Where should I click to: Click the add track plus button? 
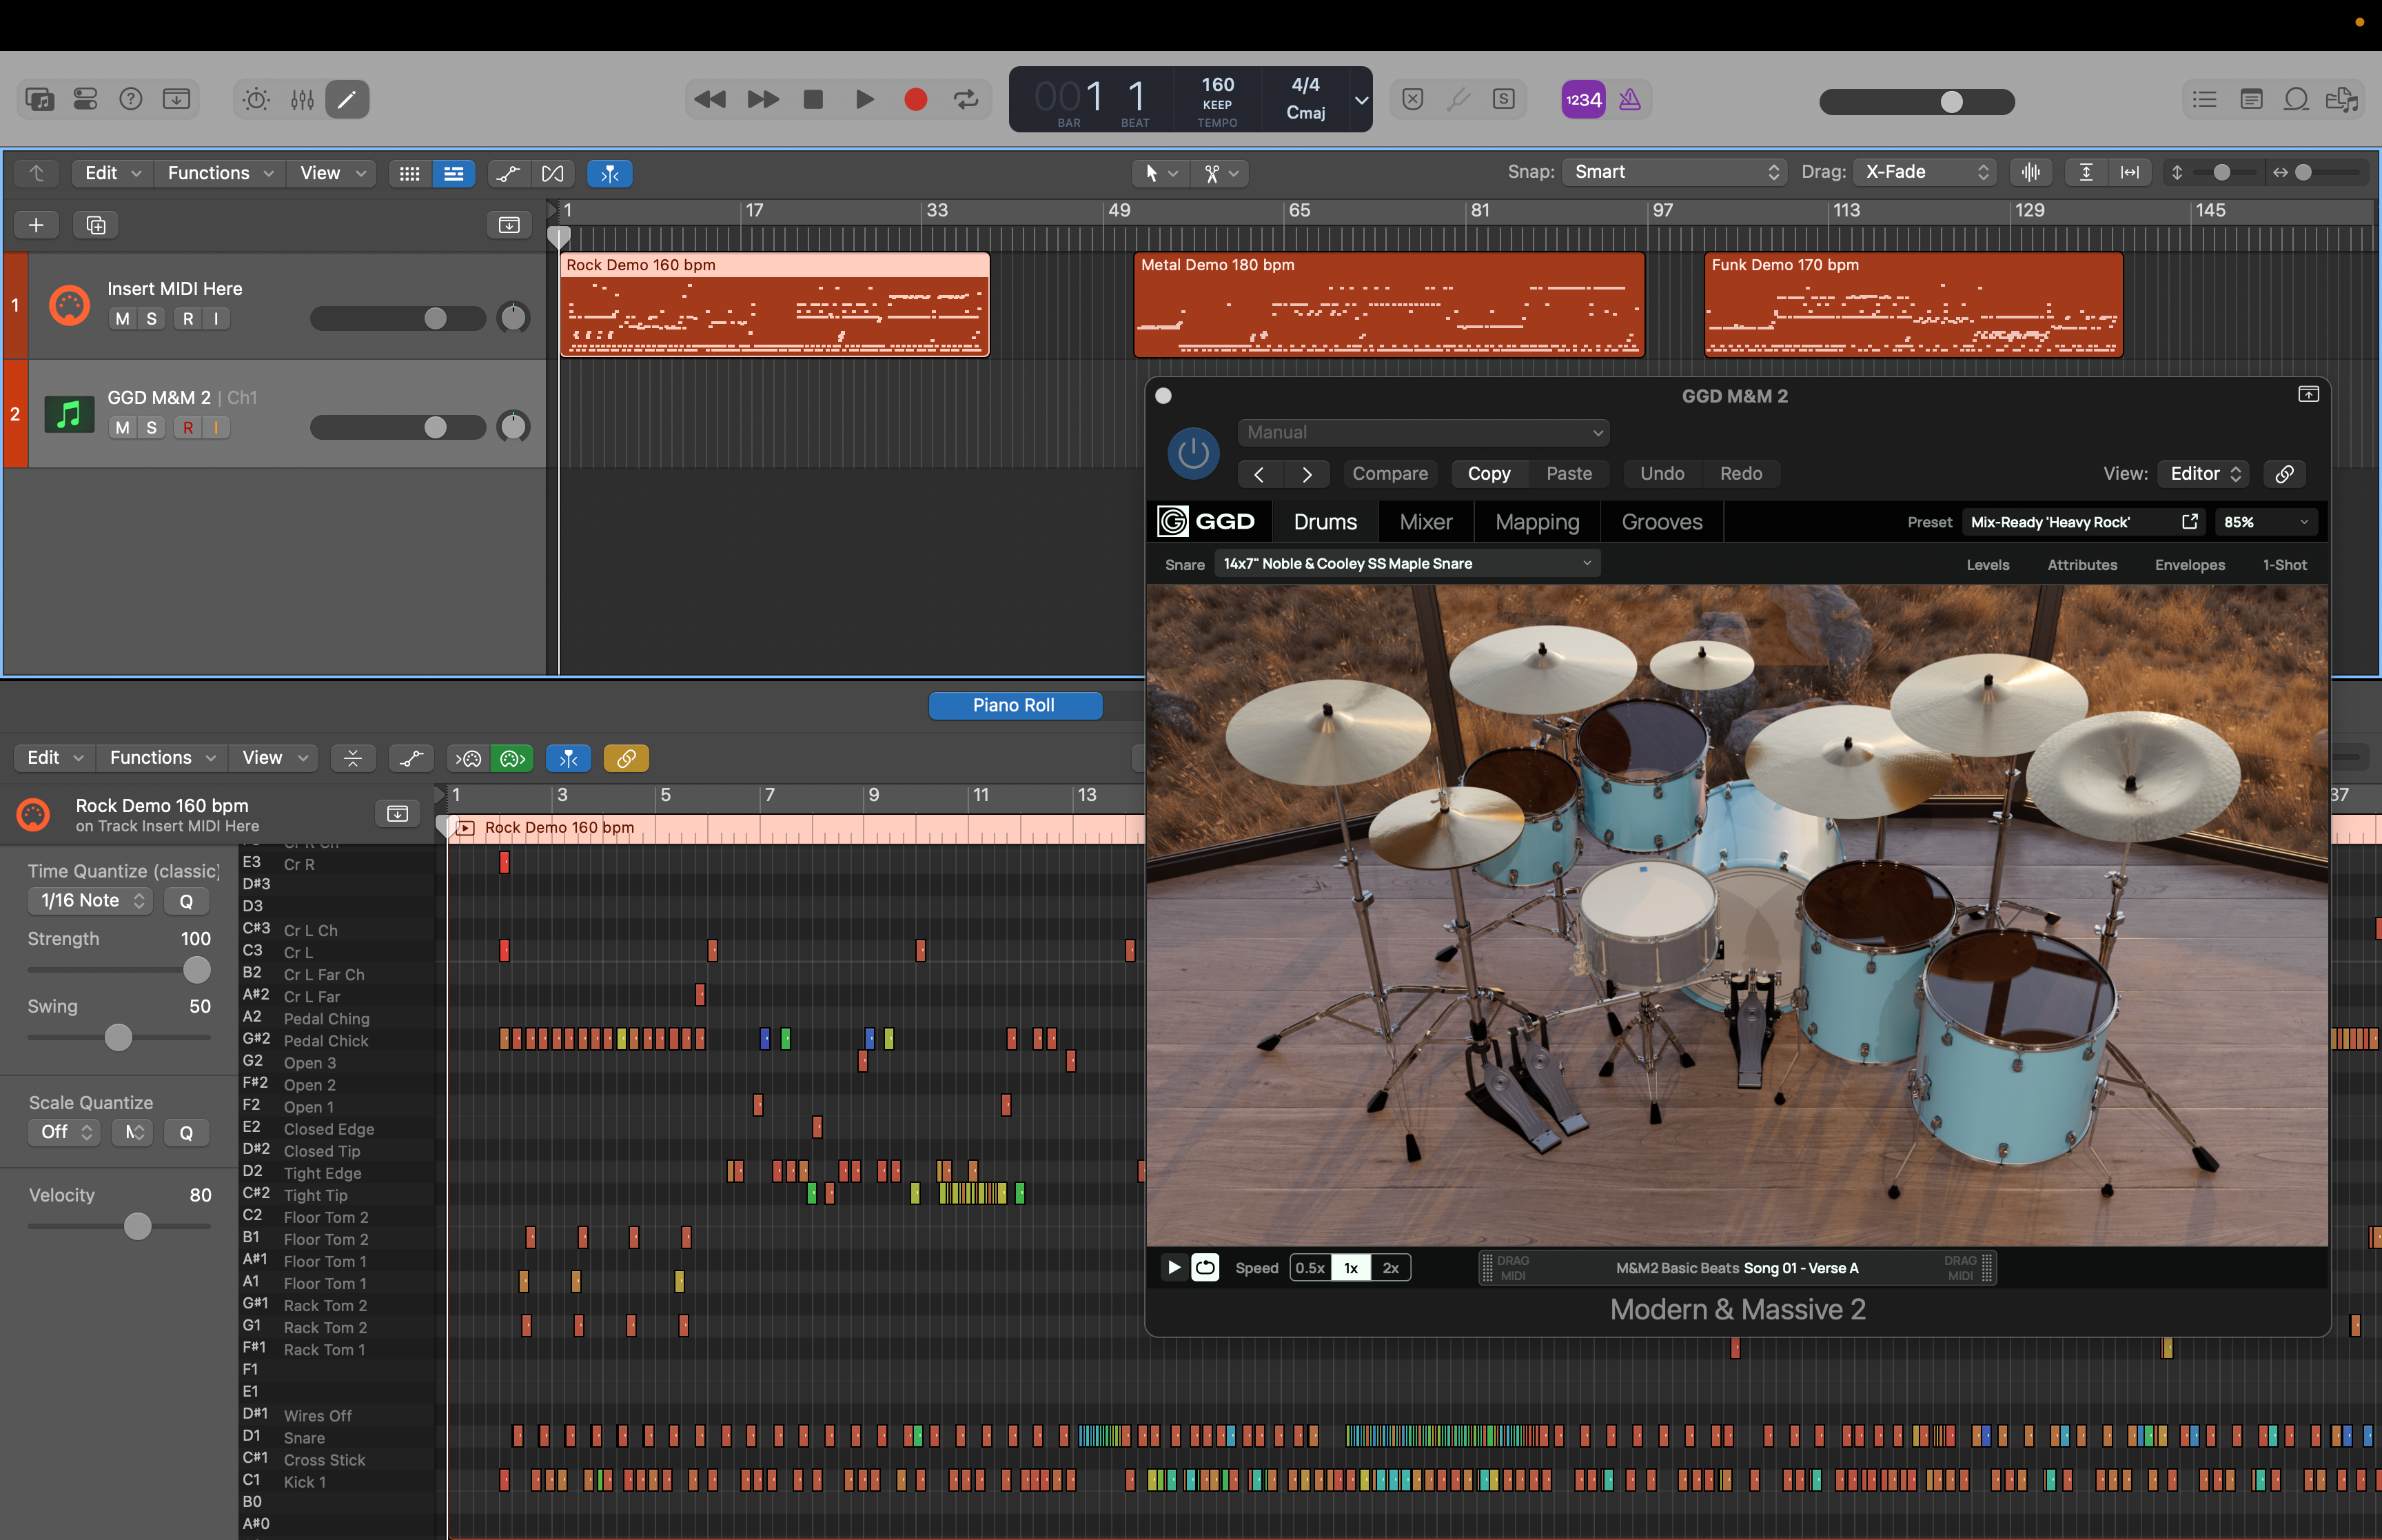[x=36, y=225]
